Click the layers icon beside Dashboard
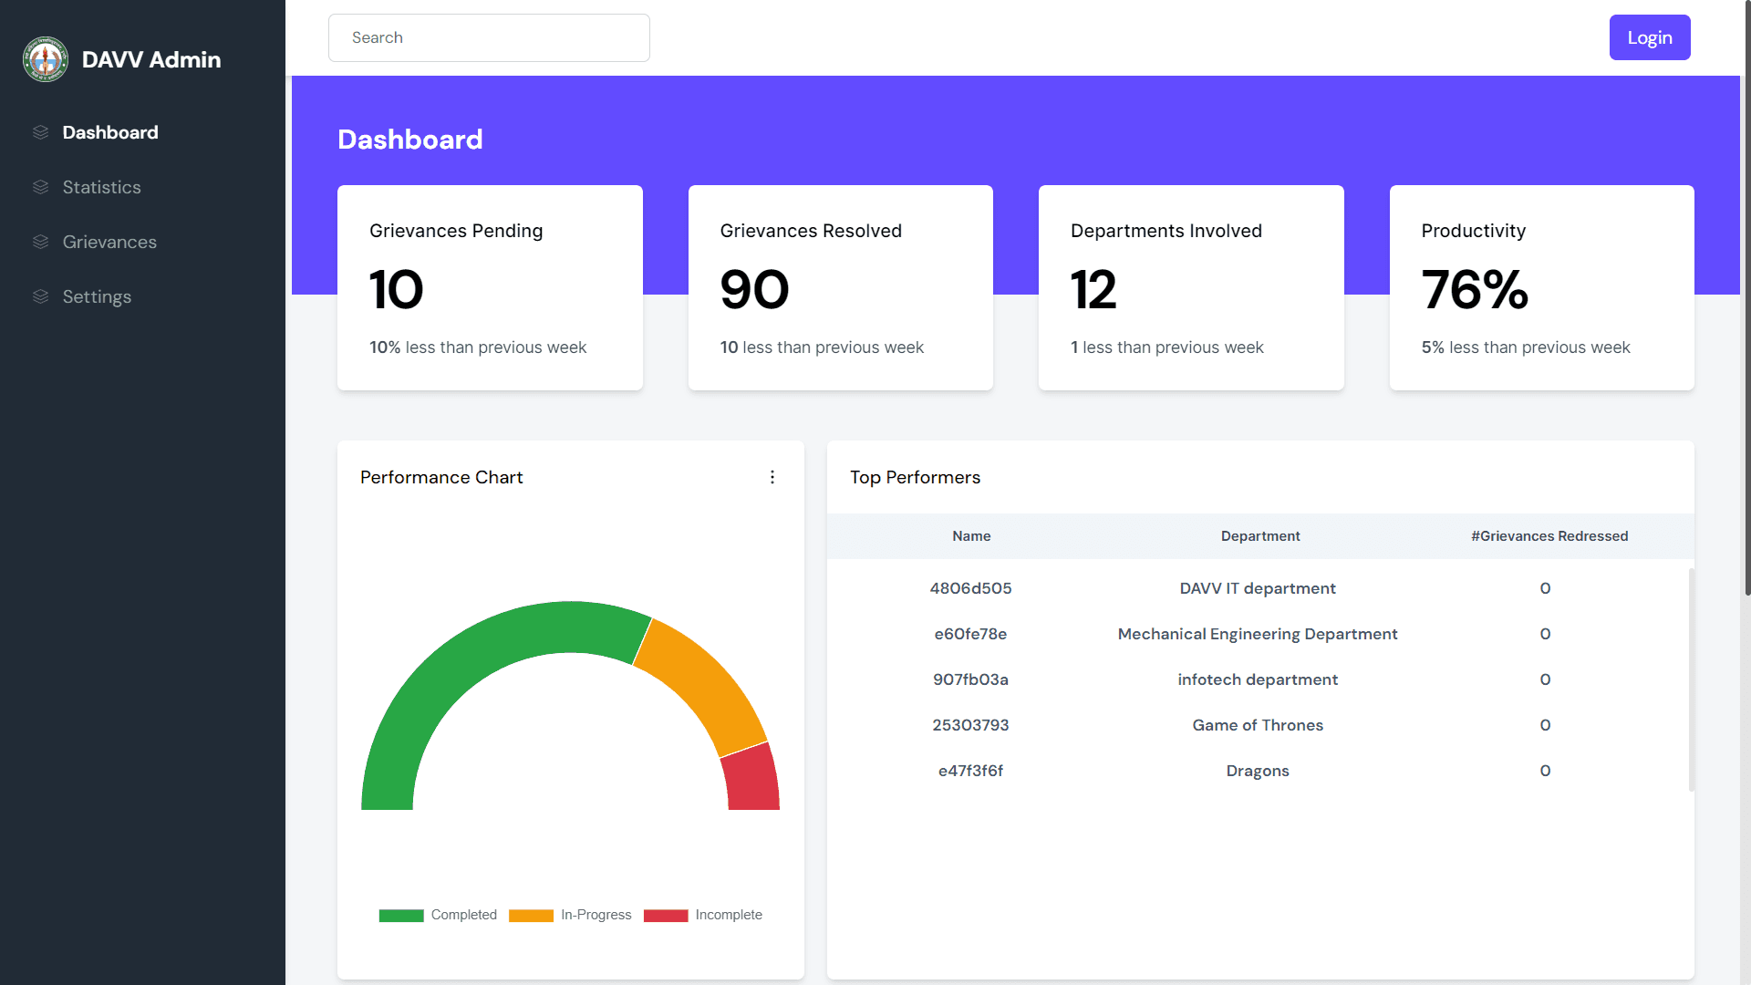Image resolution: width=1751 pixels, height=985 pixels. point(40,132)
